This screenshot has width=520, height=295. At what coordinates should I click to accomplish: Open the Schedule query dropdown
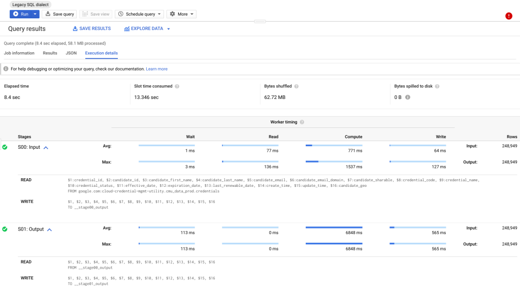tap(159, 14)
